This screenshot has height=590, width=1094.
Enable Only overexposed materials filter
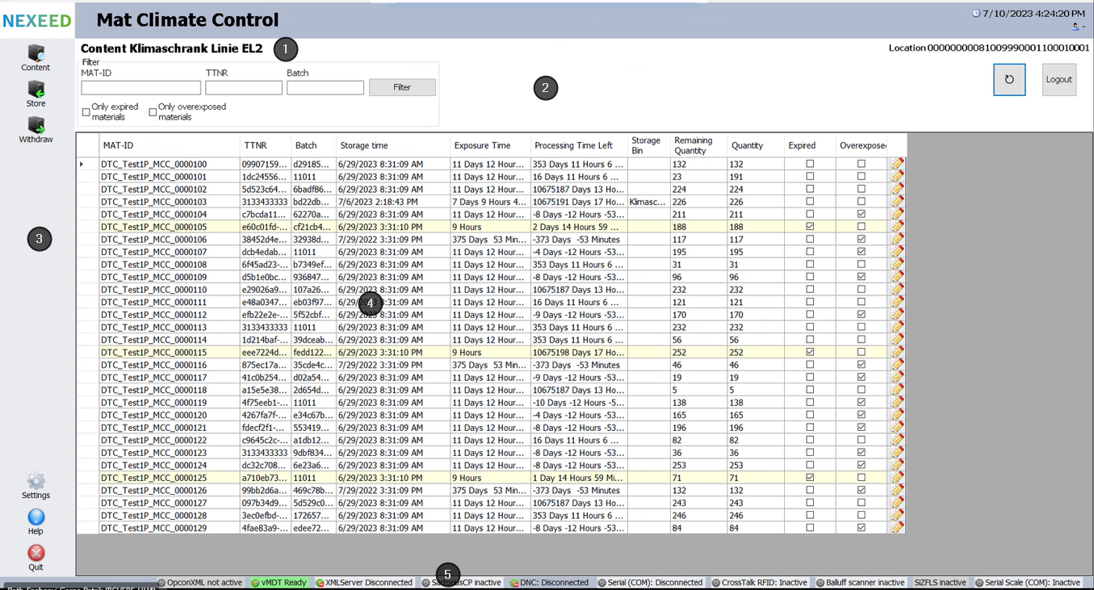tap(153, 112)
